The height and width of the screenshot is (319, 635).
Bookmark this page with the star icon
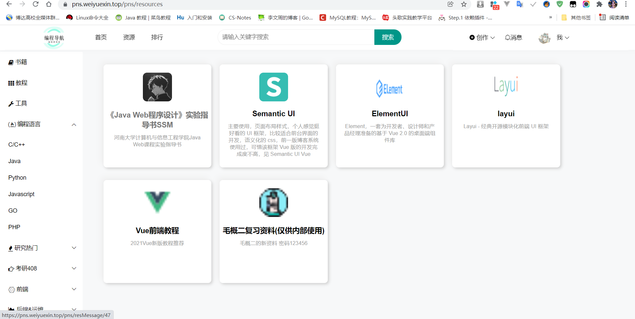(464, 4)
